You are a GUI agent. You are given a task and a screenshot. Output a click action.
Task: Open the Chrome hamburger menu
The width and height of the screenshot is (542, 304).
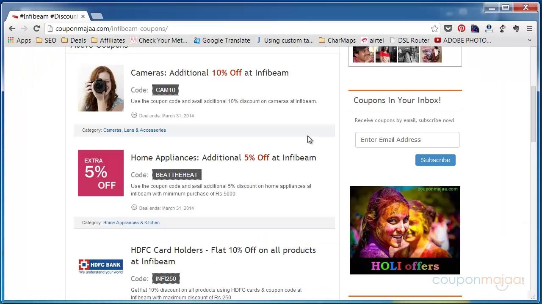coord(529,29)
